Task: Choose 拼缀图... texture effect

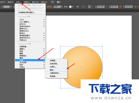Action: pos(56,61)
